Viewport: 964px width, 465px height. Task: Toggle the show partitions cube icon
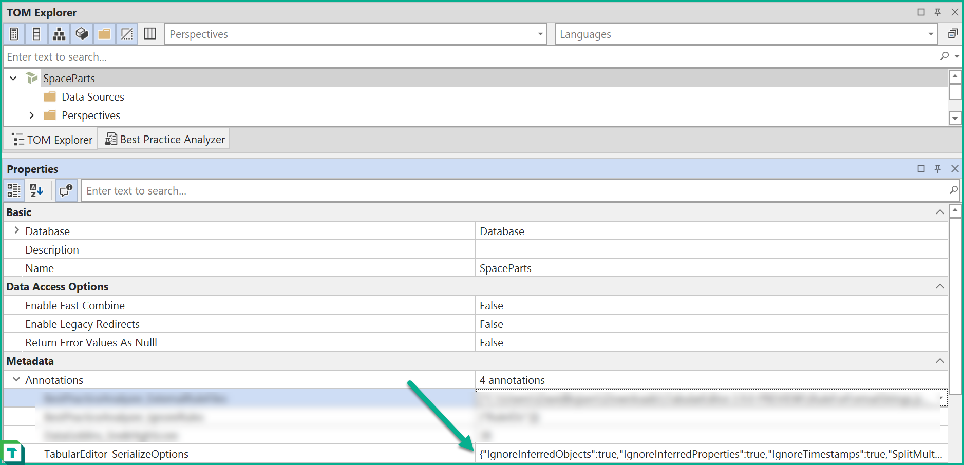(82, 34)
